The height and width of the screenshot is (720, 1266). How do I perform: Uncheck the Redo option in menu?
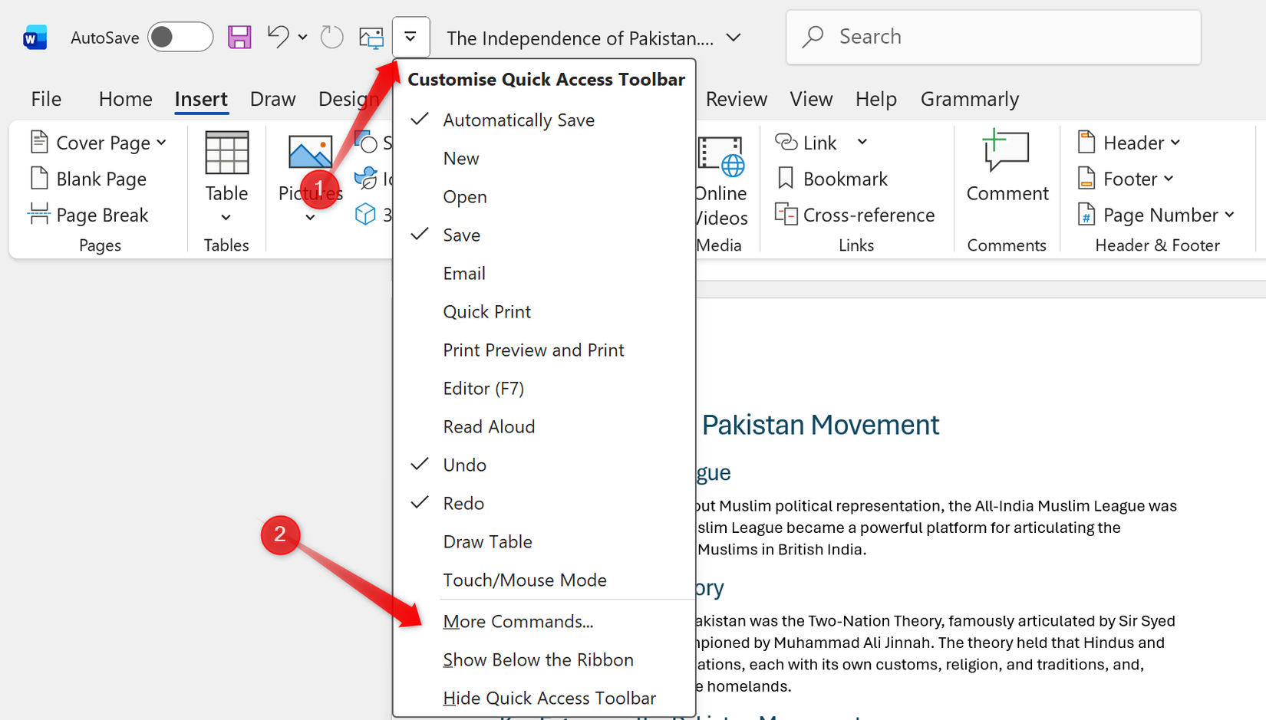point(463,504)
